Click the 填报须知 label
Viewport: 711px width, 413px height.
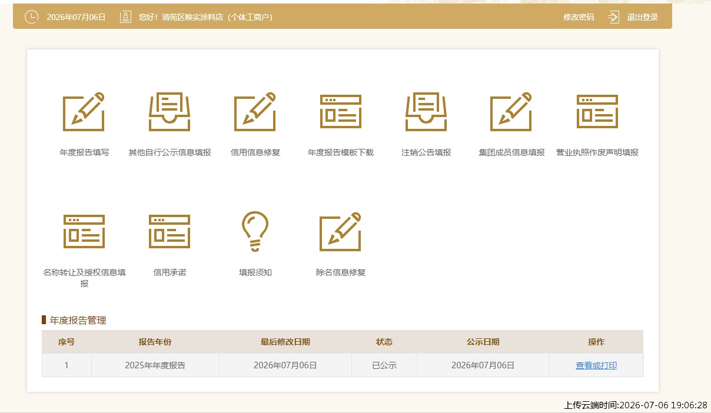pos(255,272)
